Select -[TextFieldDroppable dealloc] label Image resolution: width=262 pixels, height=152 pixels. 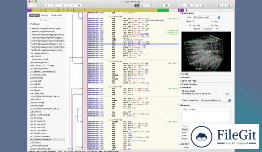[42, 32]
